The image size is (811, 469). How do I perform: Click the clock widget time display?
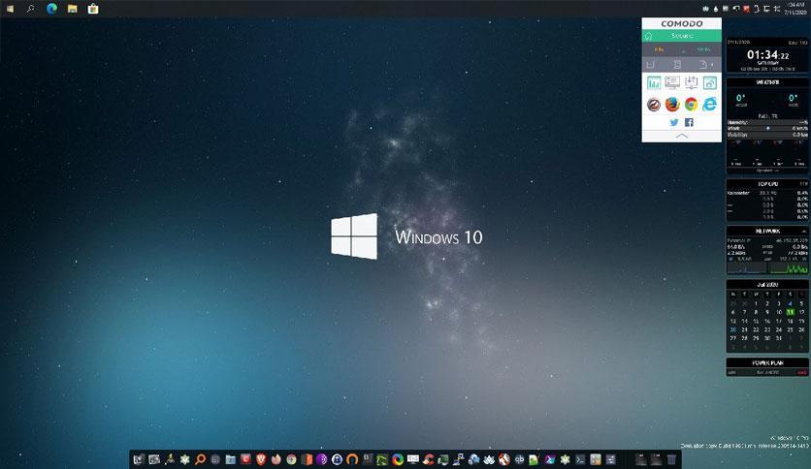pyautogui.click(x=767, y=55)
